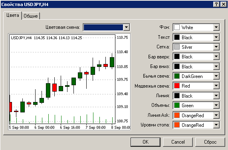Open the Бычья свеча color dropdown arrow
Screen dimensions: 228x150
point(216,76)
